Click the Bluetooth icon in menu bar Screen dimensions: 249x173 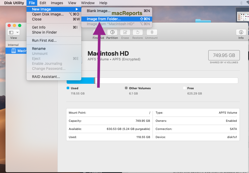[x=241, y=3]
